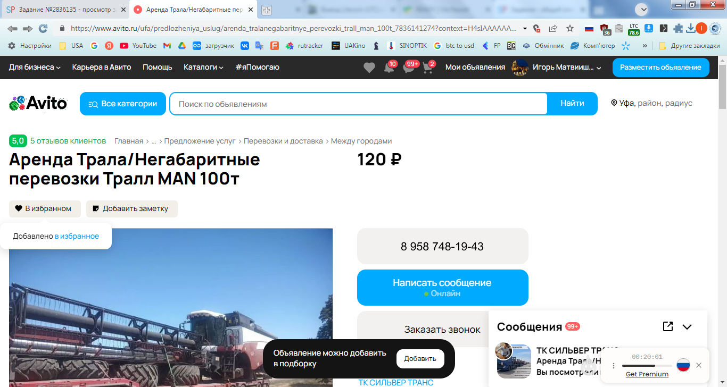Click Написать сообщение button

coord(443,288)
